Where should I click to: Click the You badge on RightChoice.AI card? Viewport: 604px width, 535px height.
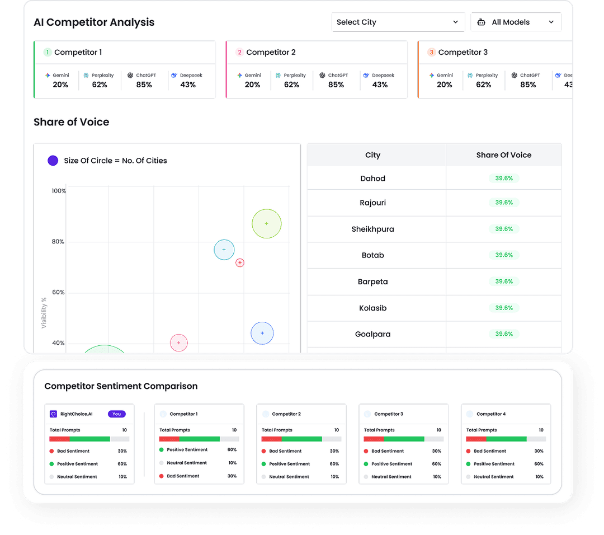tap(117, 414)
